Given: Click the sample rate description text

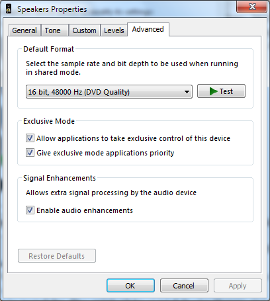Looking at the screenshot, I should point(132,67).
